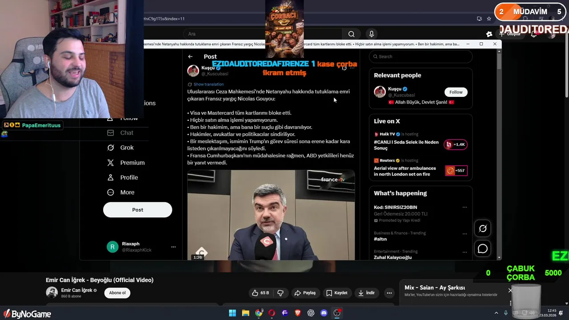Click the YouTube premium icon near Oluştur

(x=489, y=34)
